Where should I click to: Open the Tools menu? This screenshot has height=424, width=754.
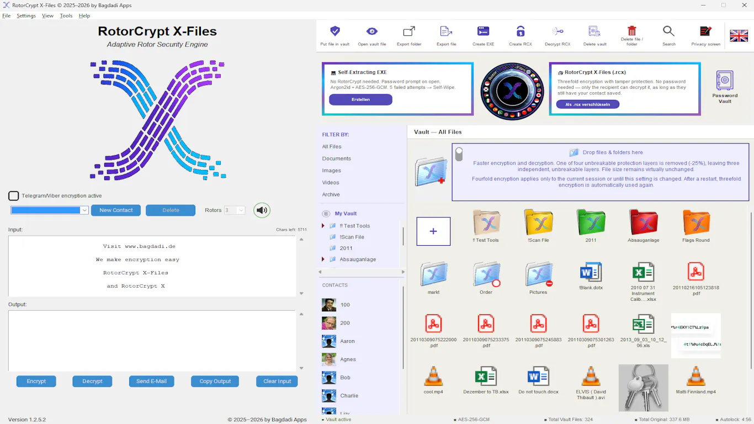click(66, 15)
